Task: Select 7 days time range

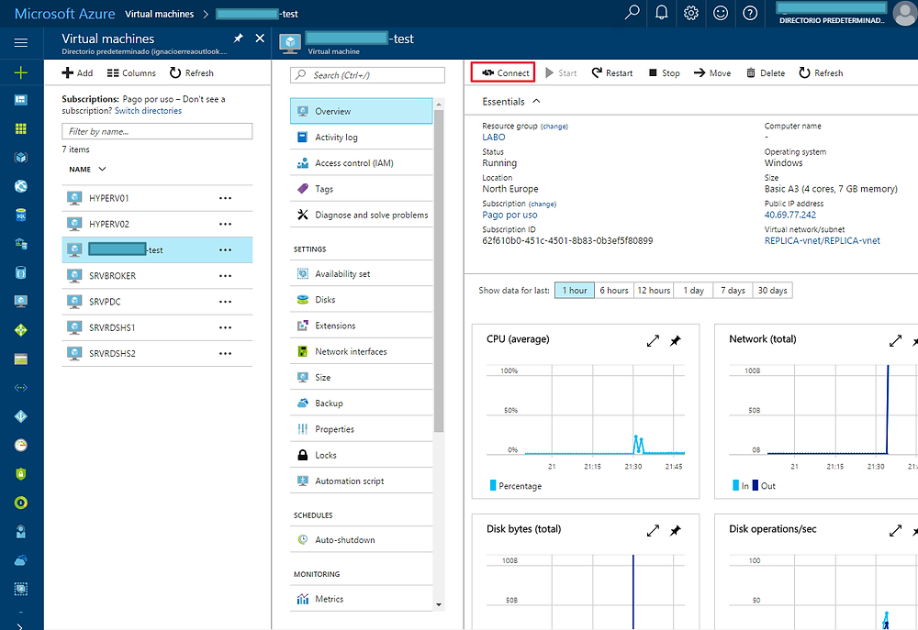Action: [x=733, y=290]
